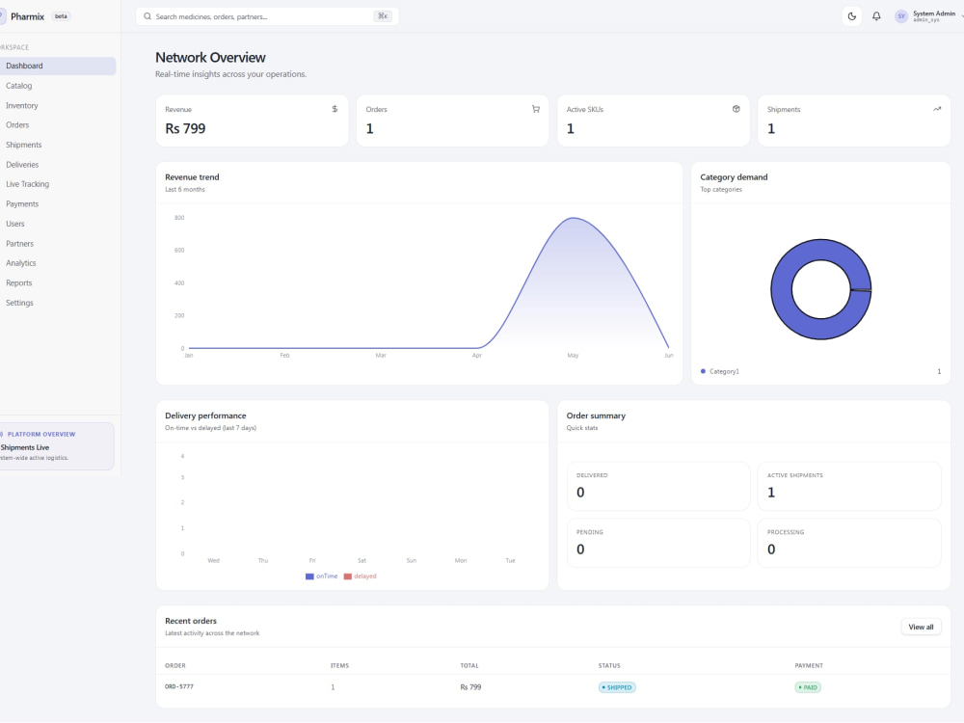Toggle dark mode with the moon icon
The width and height of the screenshot is (964, 723).
pyautogui.click(x=851, y=16)
